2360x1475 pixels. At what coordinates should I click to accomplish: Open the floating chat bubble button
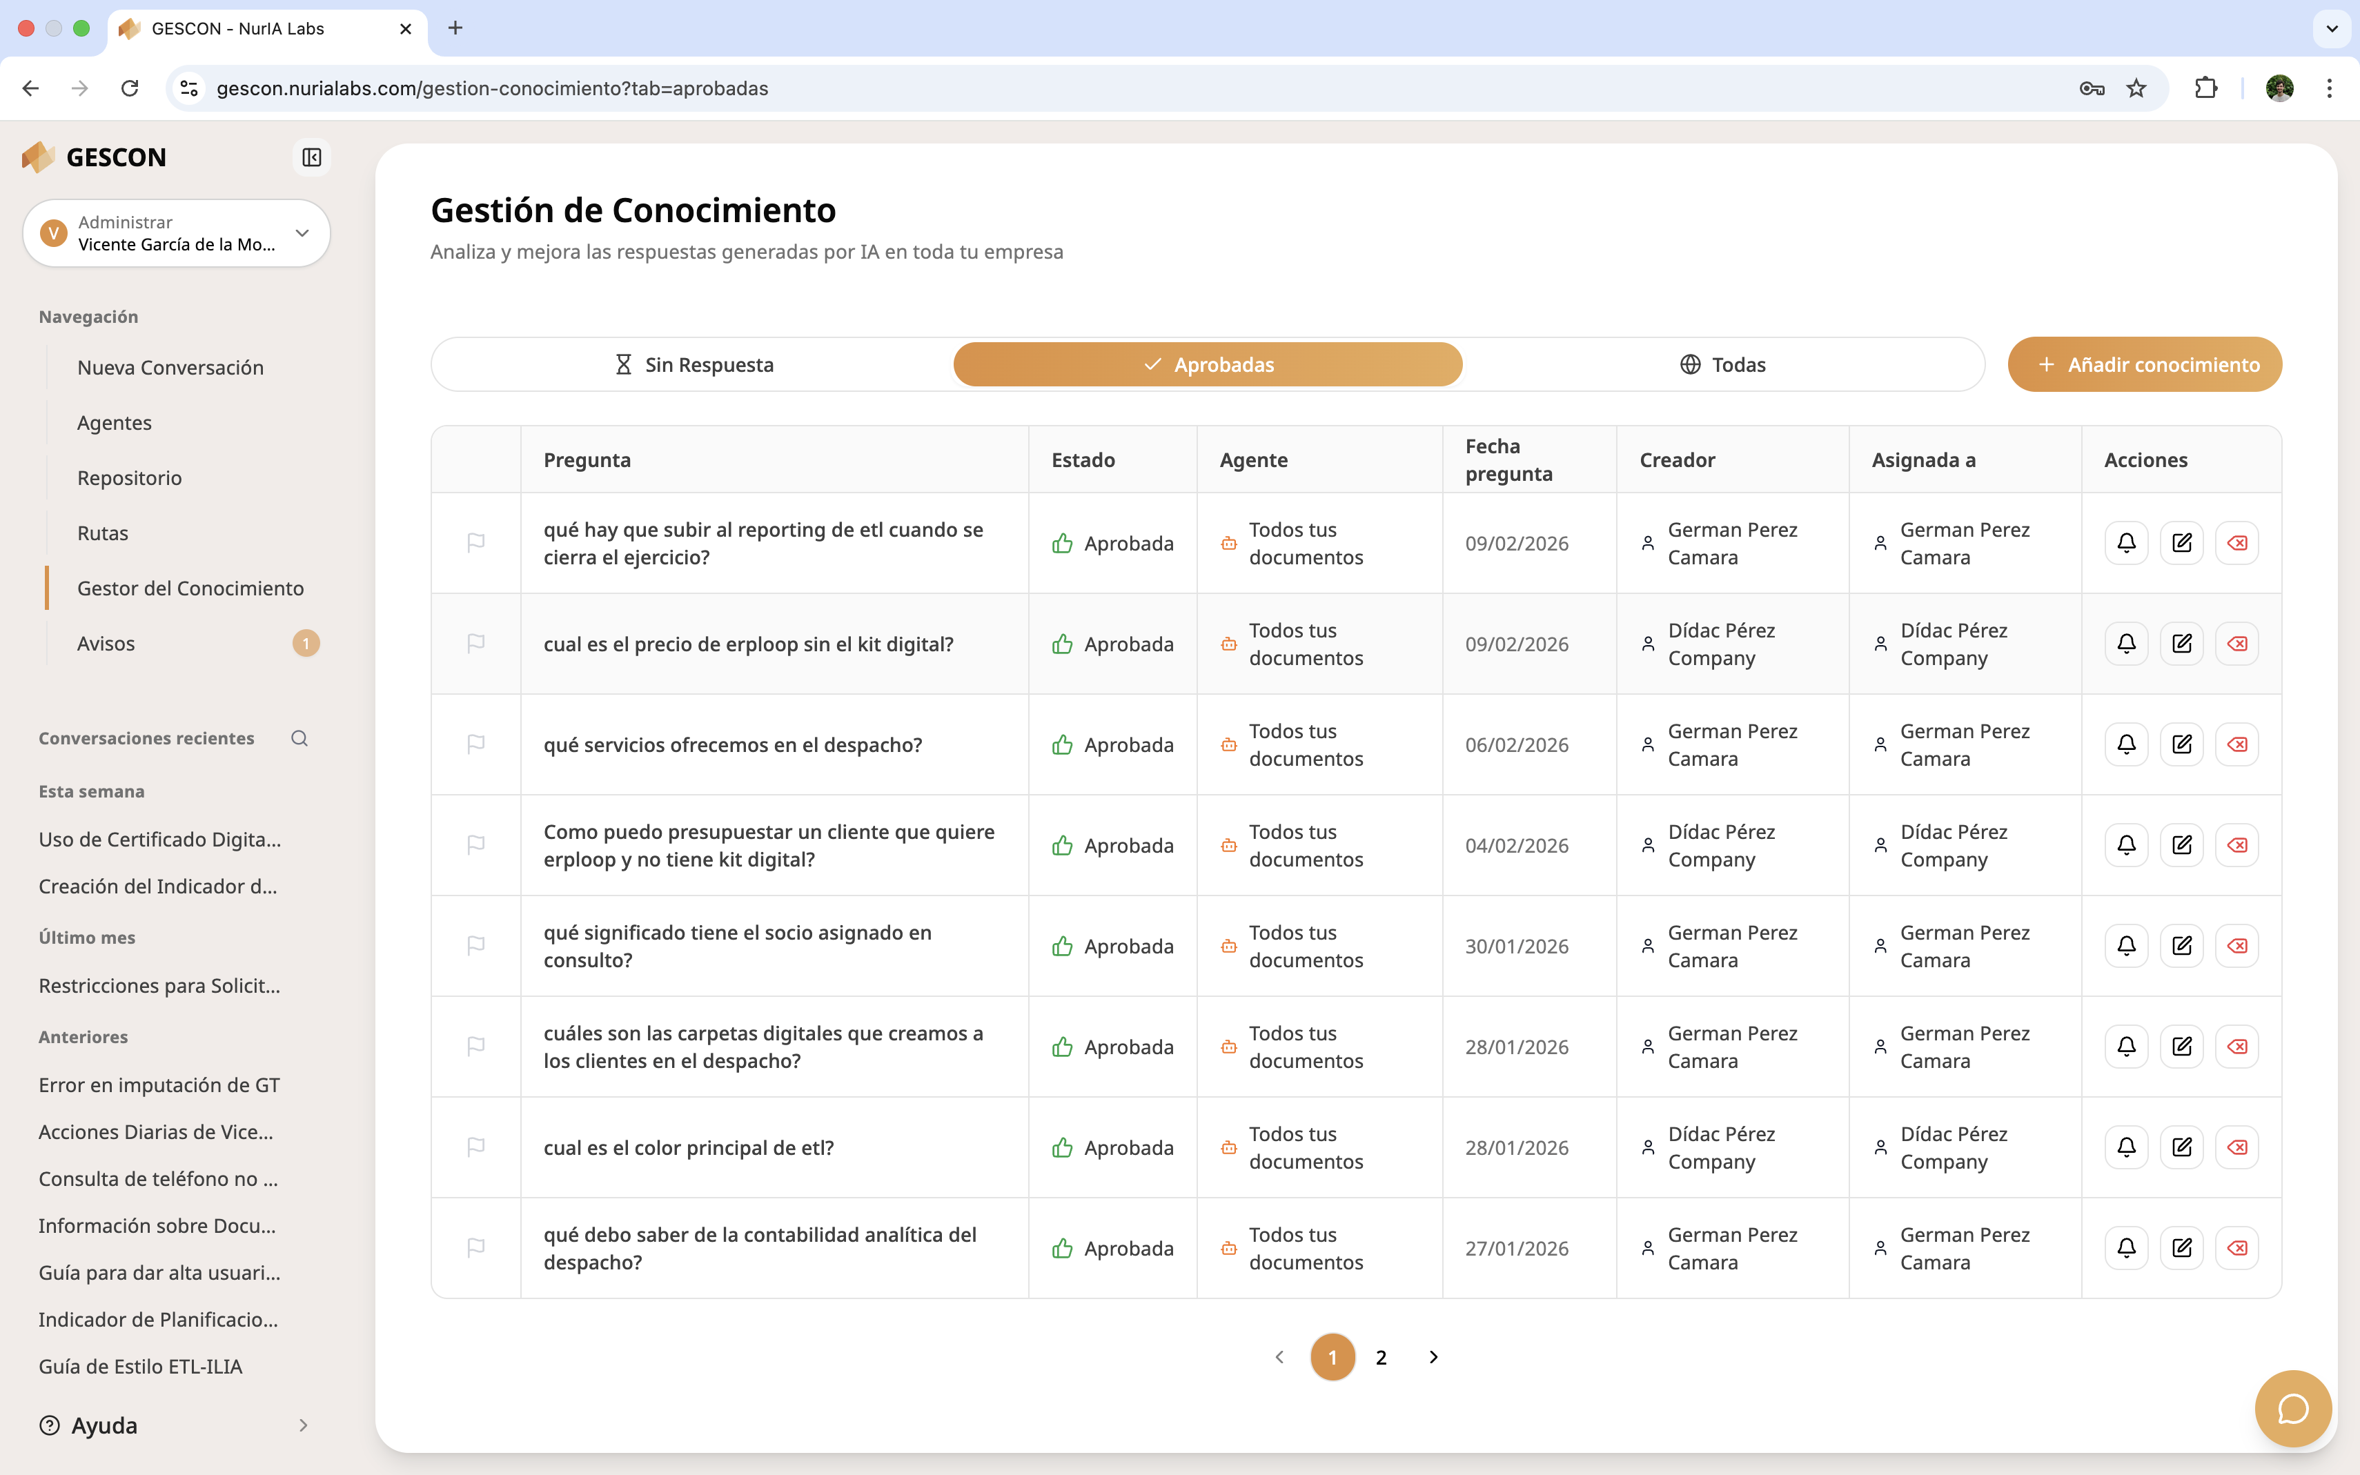click(2292, 1409)
